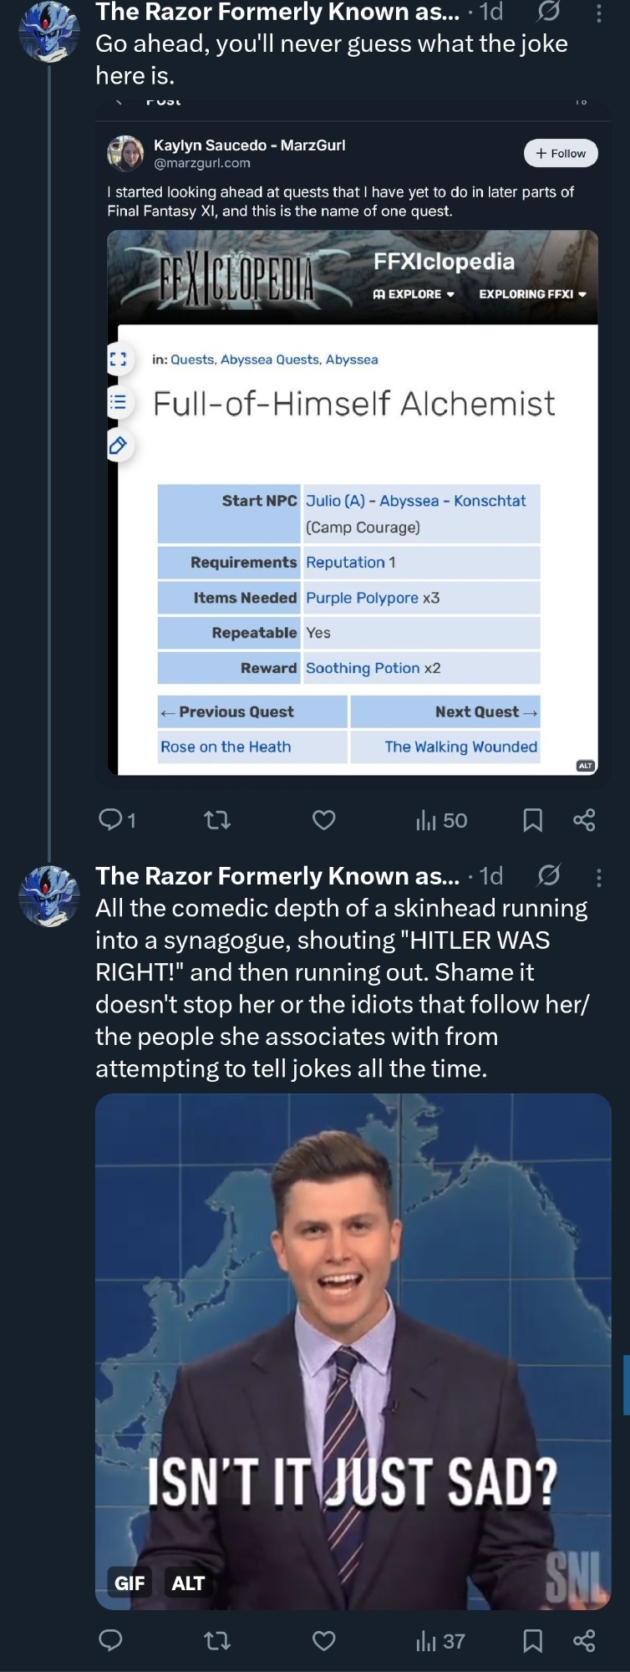Screen dimensions: 630x1672
Task: Bookmark the first post
Action: point(532,820)
